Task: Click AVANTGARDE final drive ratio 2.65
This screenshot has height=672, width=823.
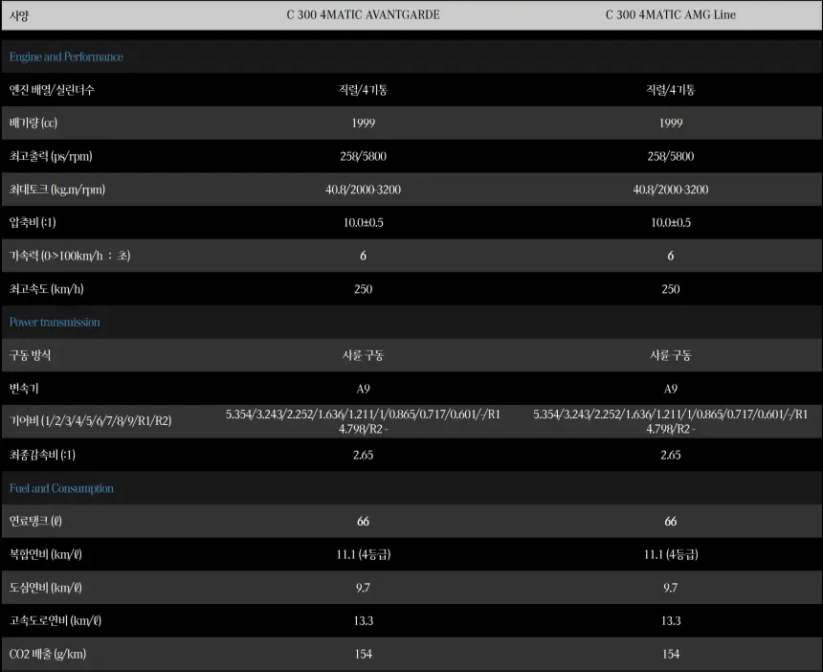Action: click(x=364, y=455)
